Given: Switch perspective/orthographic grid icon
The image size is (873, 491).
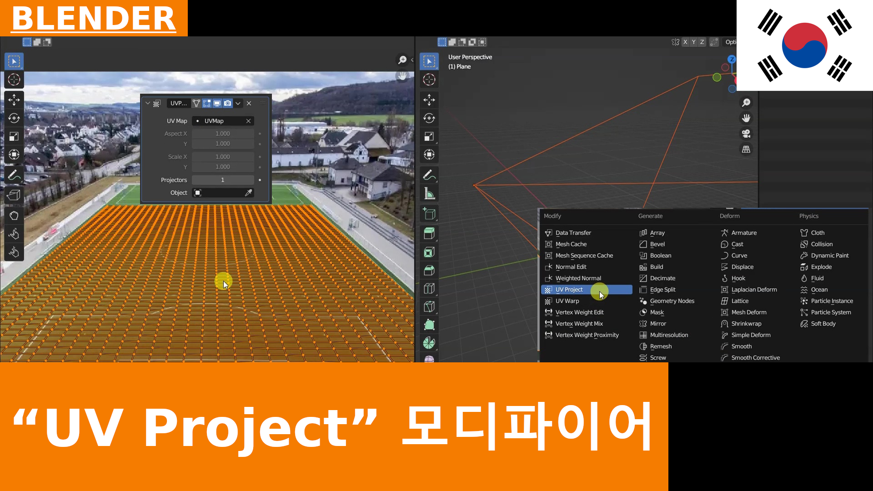Looking at the screenshot, I should [x=746, y=149].
